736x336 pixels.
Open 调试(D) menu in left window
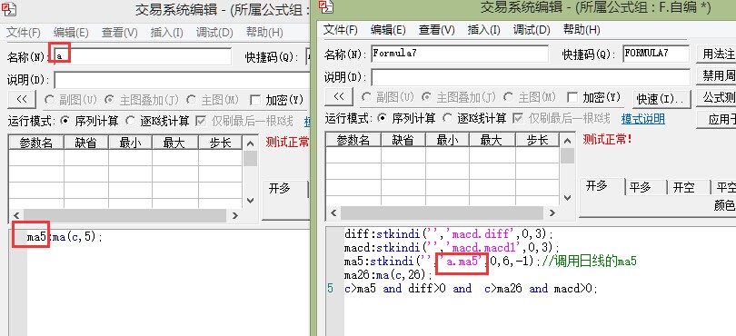pos(214,33)
